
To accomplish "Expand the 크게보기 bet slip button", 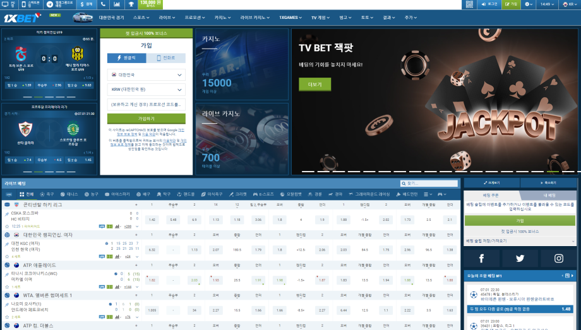I will click(x=492, y=182).
